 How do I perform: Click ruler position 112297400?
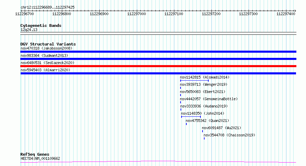point(286,14)
